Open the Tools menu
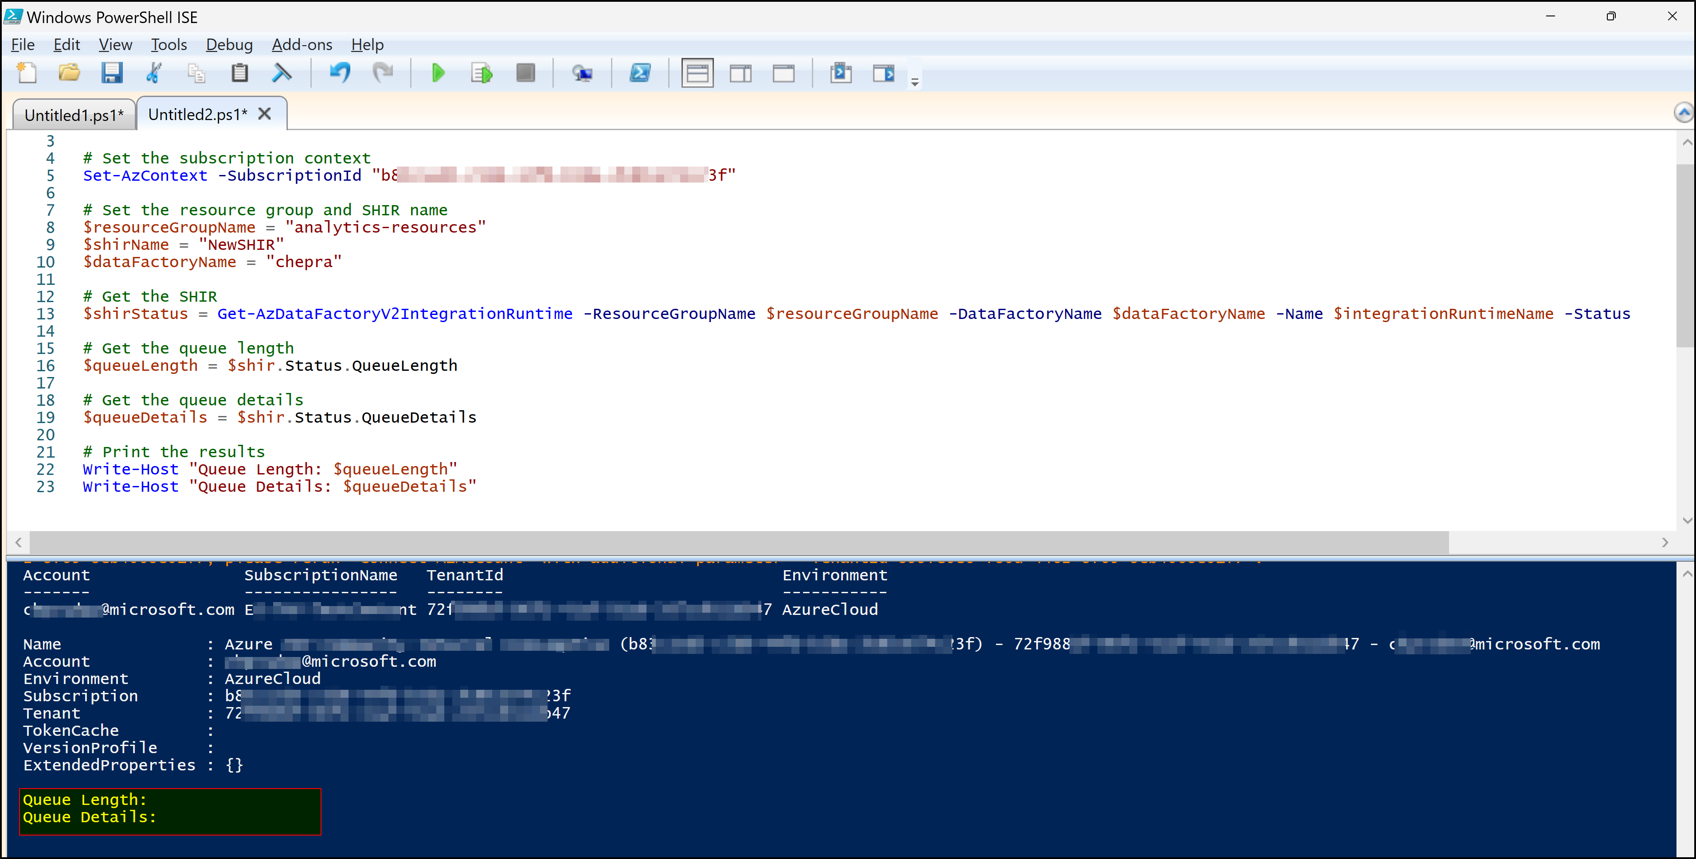The height and width of the screenshot is (859, 1696). coord(168,45)
